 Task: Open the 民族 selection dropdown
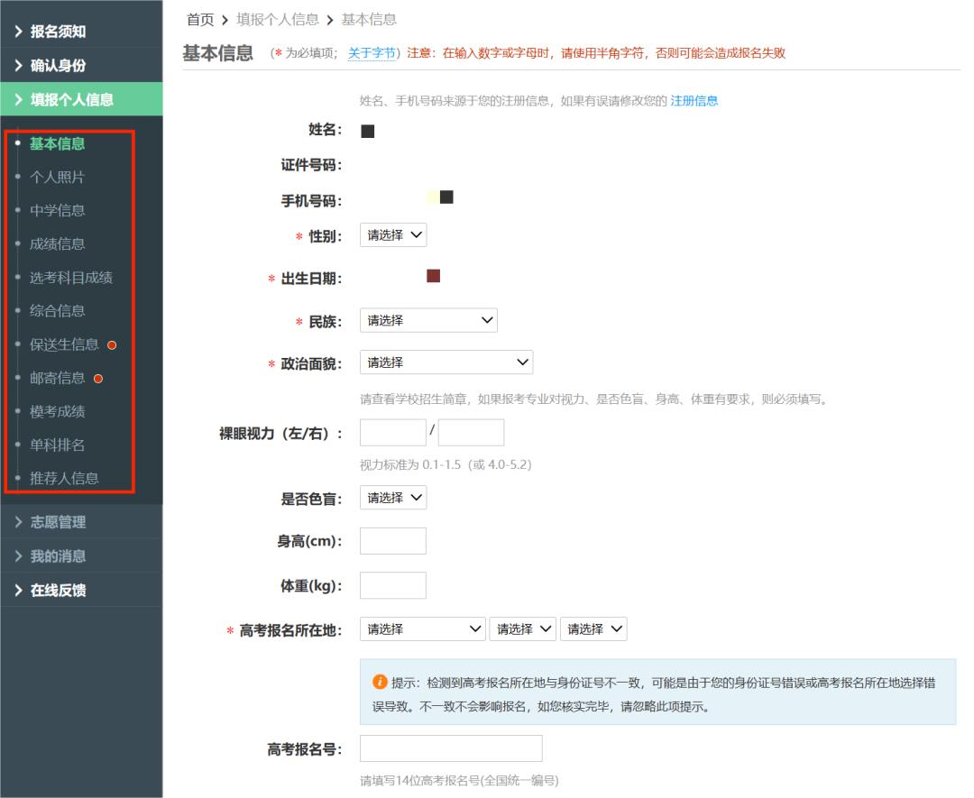pos(428,319)
